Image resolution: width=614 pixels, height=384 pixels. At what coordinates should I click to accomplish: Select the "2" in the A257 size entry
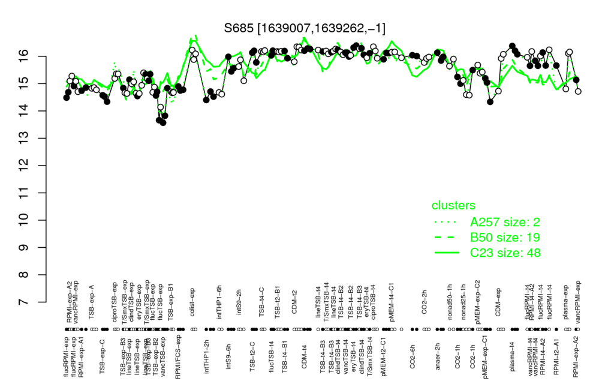[x=536, y=222]
